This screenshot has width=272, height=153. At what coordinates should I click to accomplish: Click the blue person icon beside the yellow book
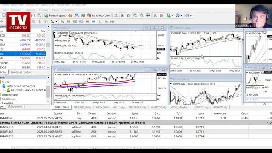[x=76, y=15]
